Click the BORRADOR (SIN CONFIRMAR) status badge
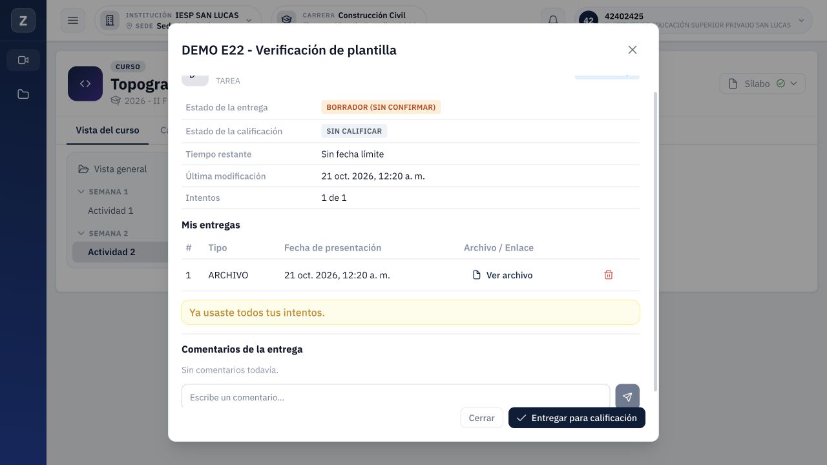Image resolution: width=827 pixels, height=465 pixels. coord(381,107)
